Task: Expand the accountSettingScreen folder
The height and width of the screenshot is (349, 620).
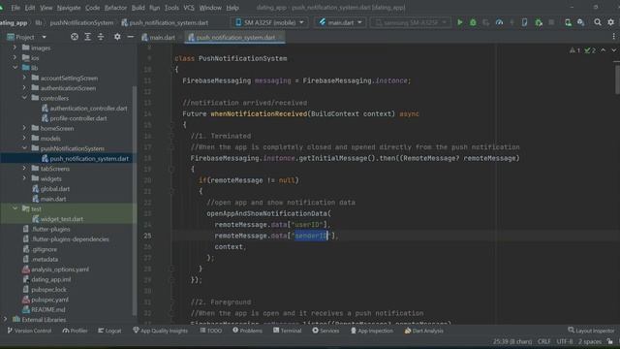Action: pyautogui.click(x=24, y=78)
